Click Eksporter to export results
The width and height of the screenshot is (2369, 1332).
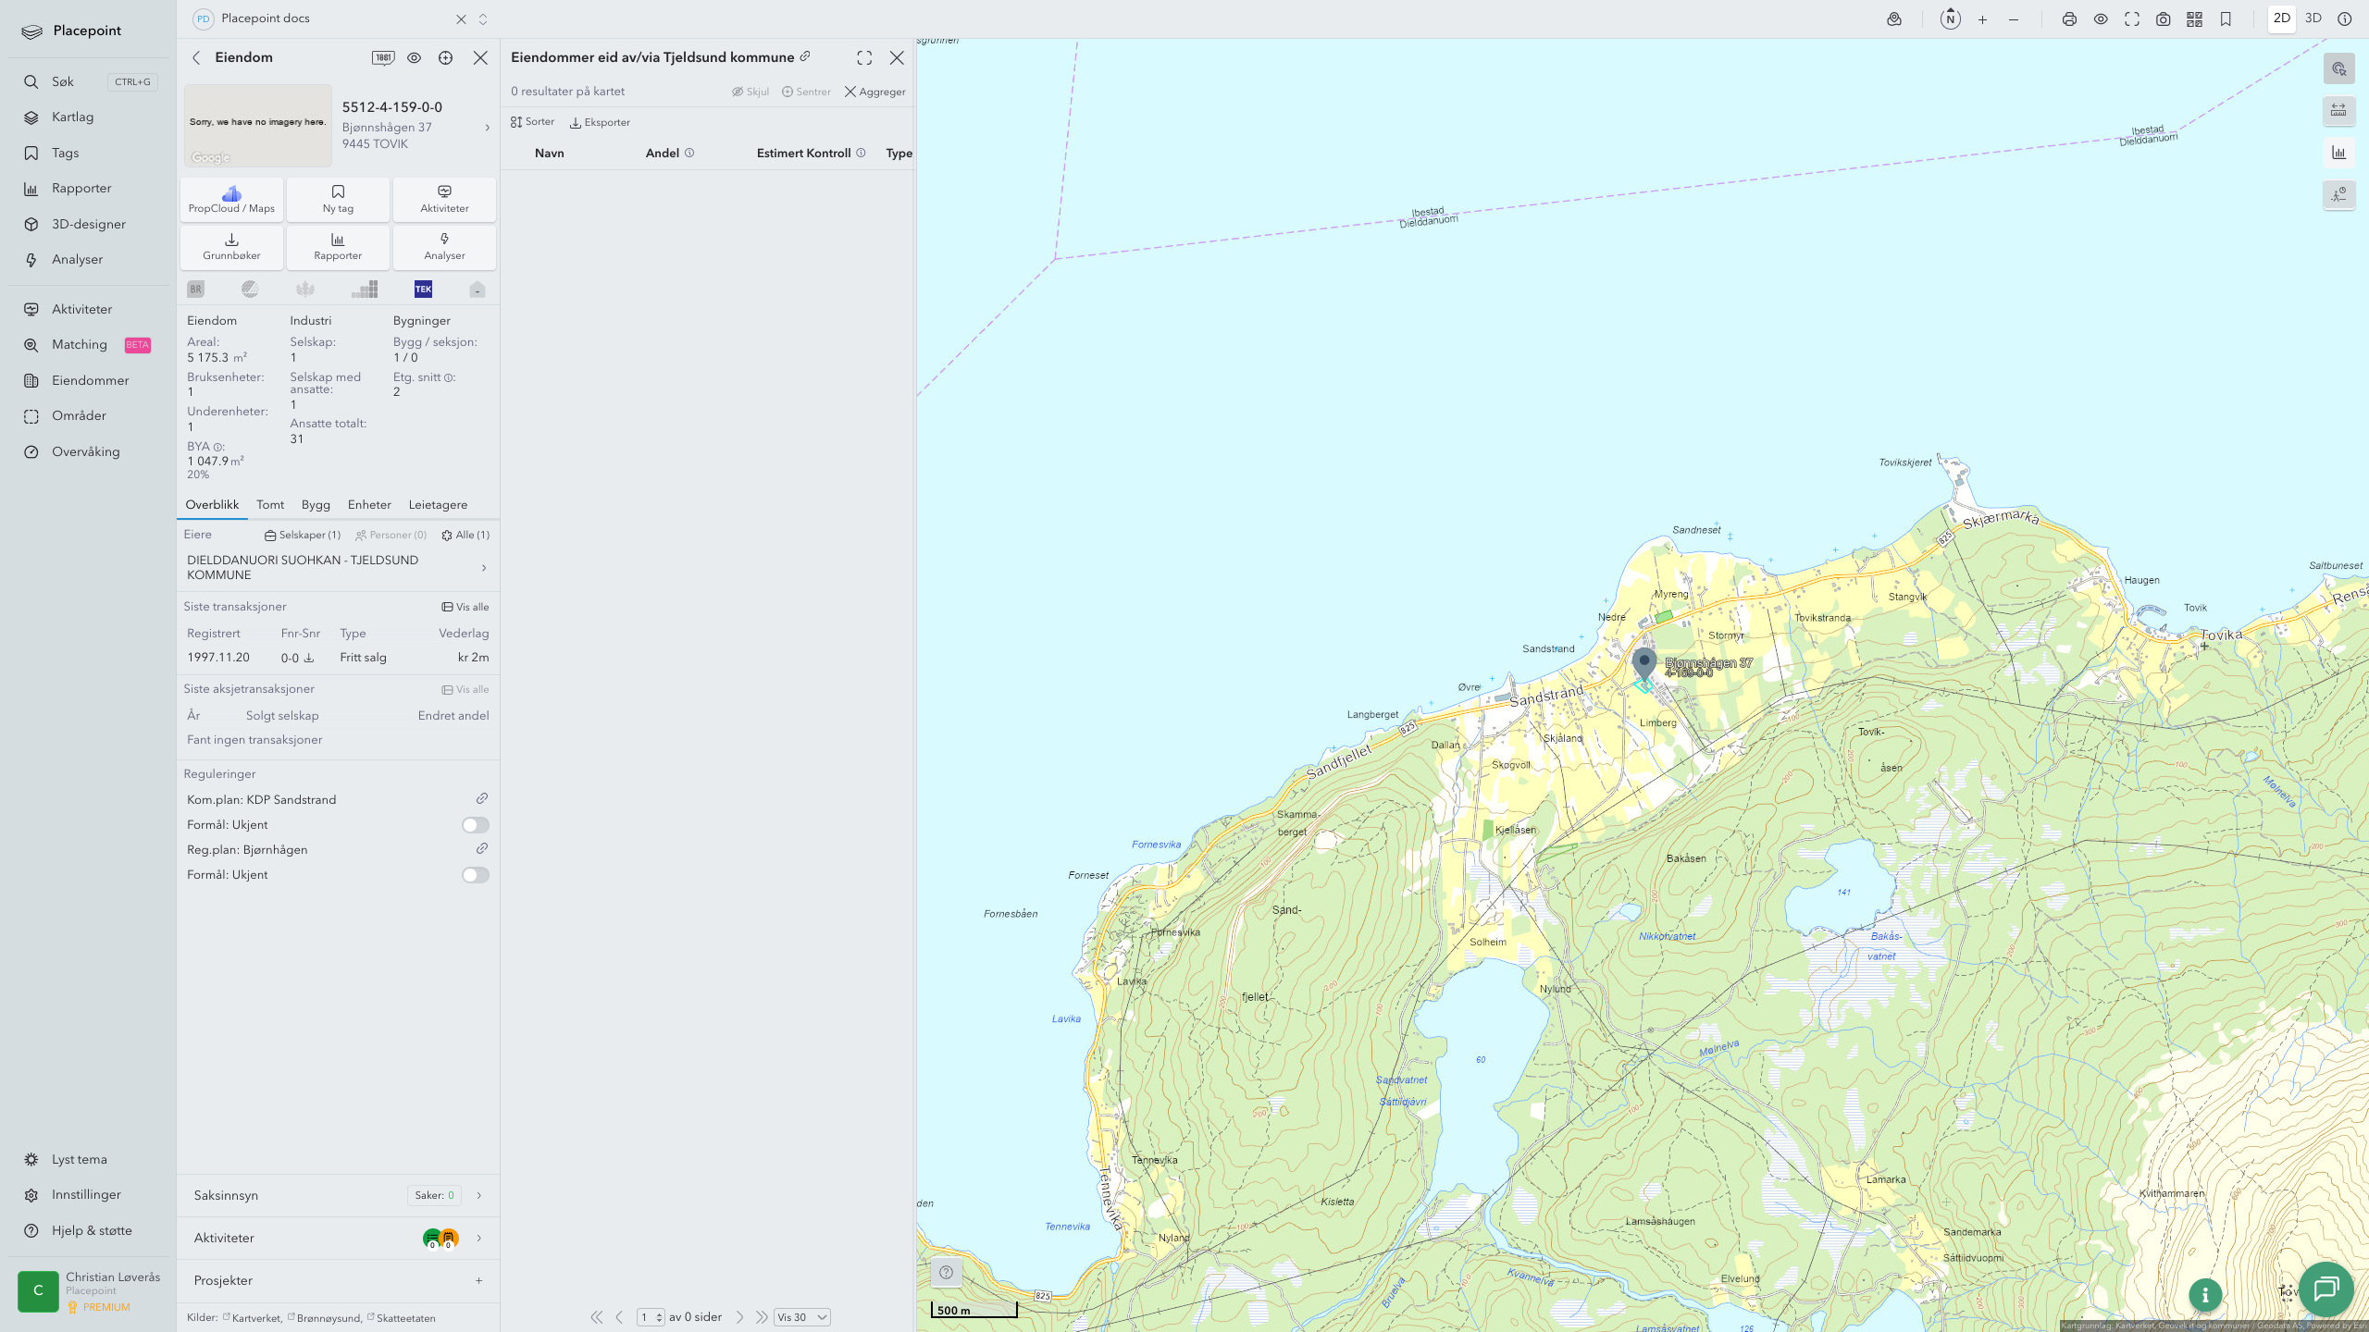(x=600, y=122)
